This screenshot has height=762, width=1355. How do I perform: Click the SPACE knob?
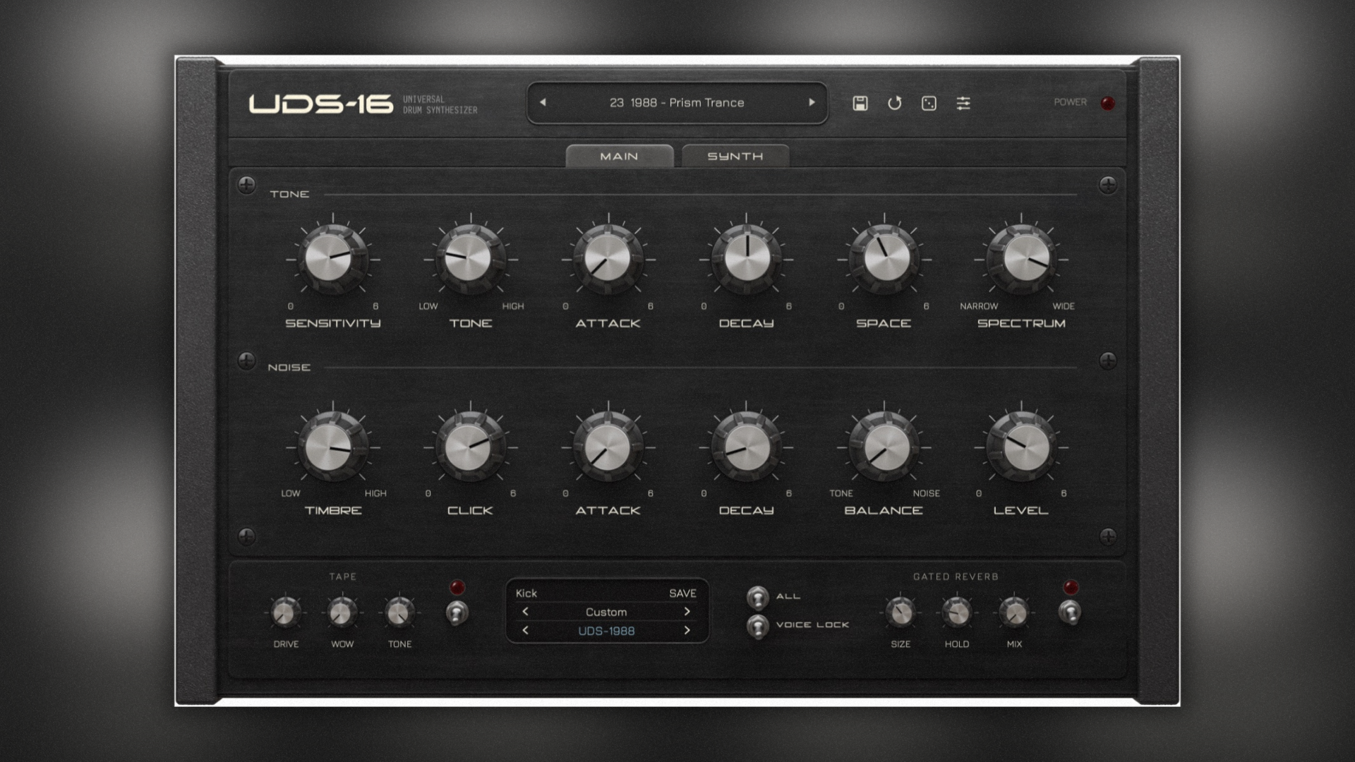coord(884,258)
